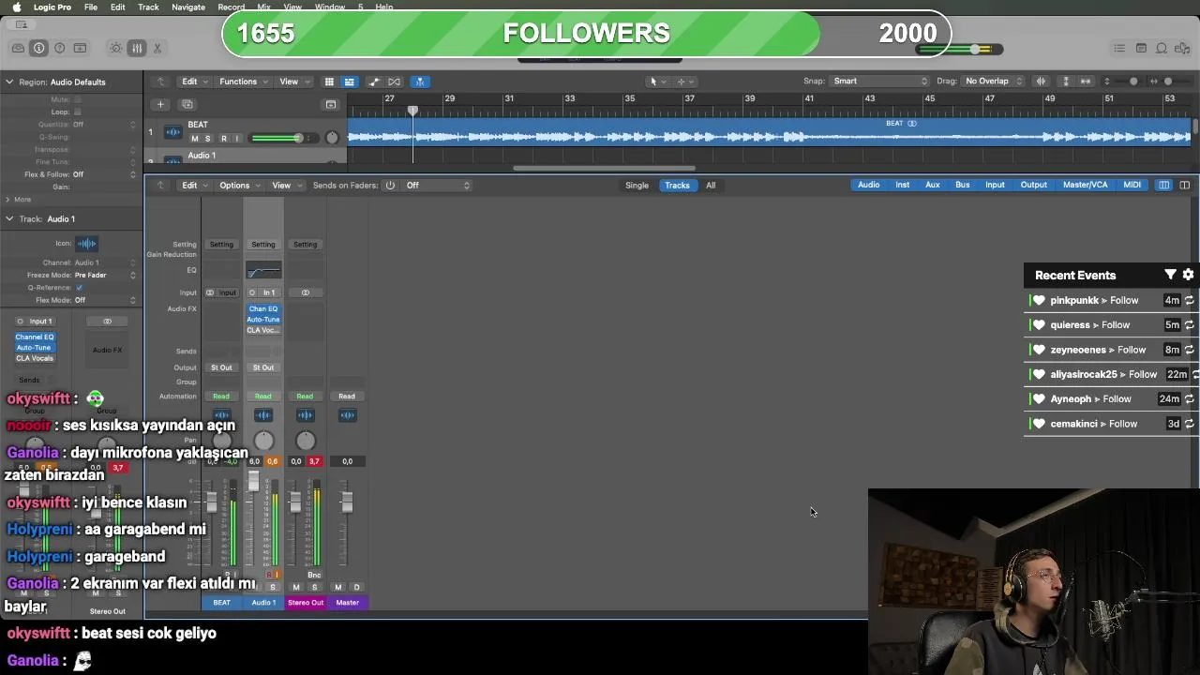Mute the Stereo Out channel strip
Image resolution: width=1200 pixels, height=675 pixels.
tap(296, 588)
